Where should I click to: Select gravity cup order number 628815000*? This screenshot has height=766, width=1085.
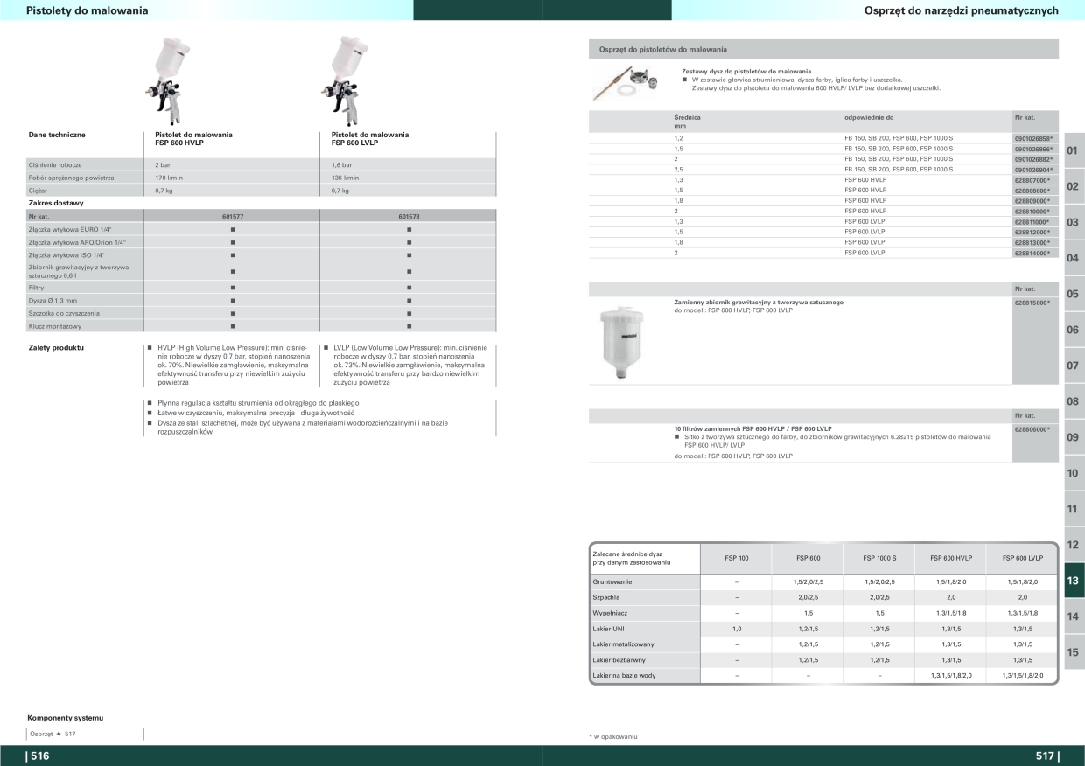[1032, 303]
